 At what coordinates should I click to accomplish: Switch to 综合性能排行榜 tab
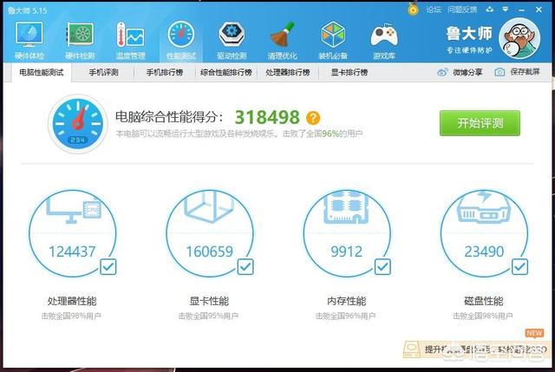point(226,73)
